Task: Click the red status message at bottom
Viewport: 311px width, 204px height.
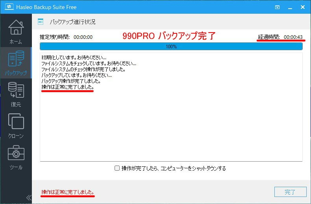Action: pyautogui.click(x=68, y=192)
